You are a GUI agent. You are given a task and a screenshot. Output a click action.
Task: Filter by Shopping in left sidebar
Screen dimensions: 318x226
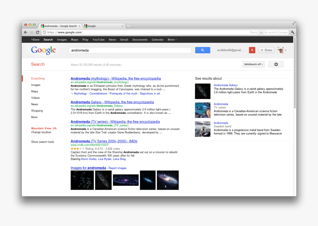pos(37,111)
